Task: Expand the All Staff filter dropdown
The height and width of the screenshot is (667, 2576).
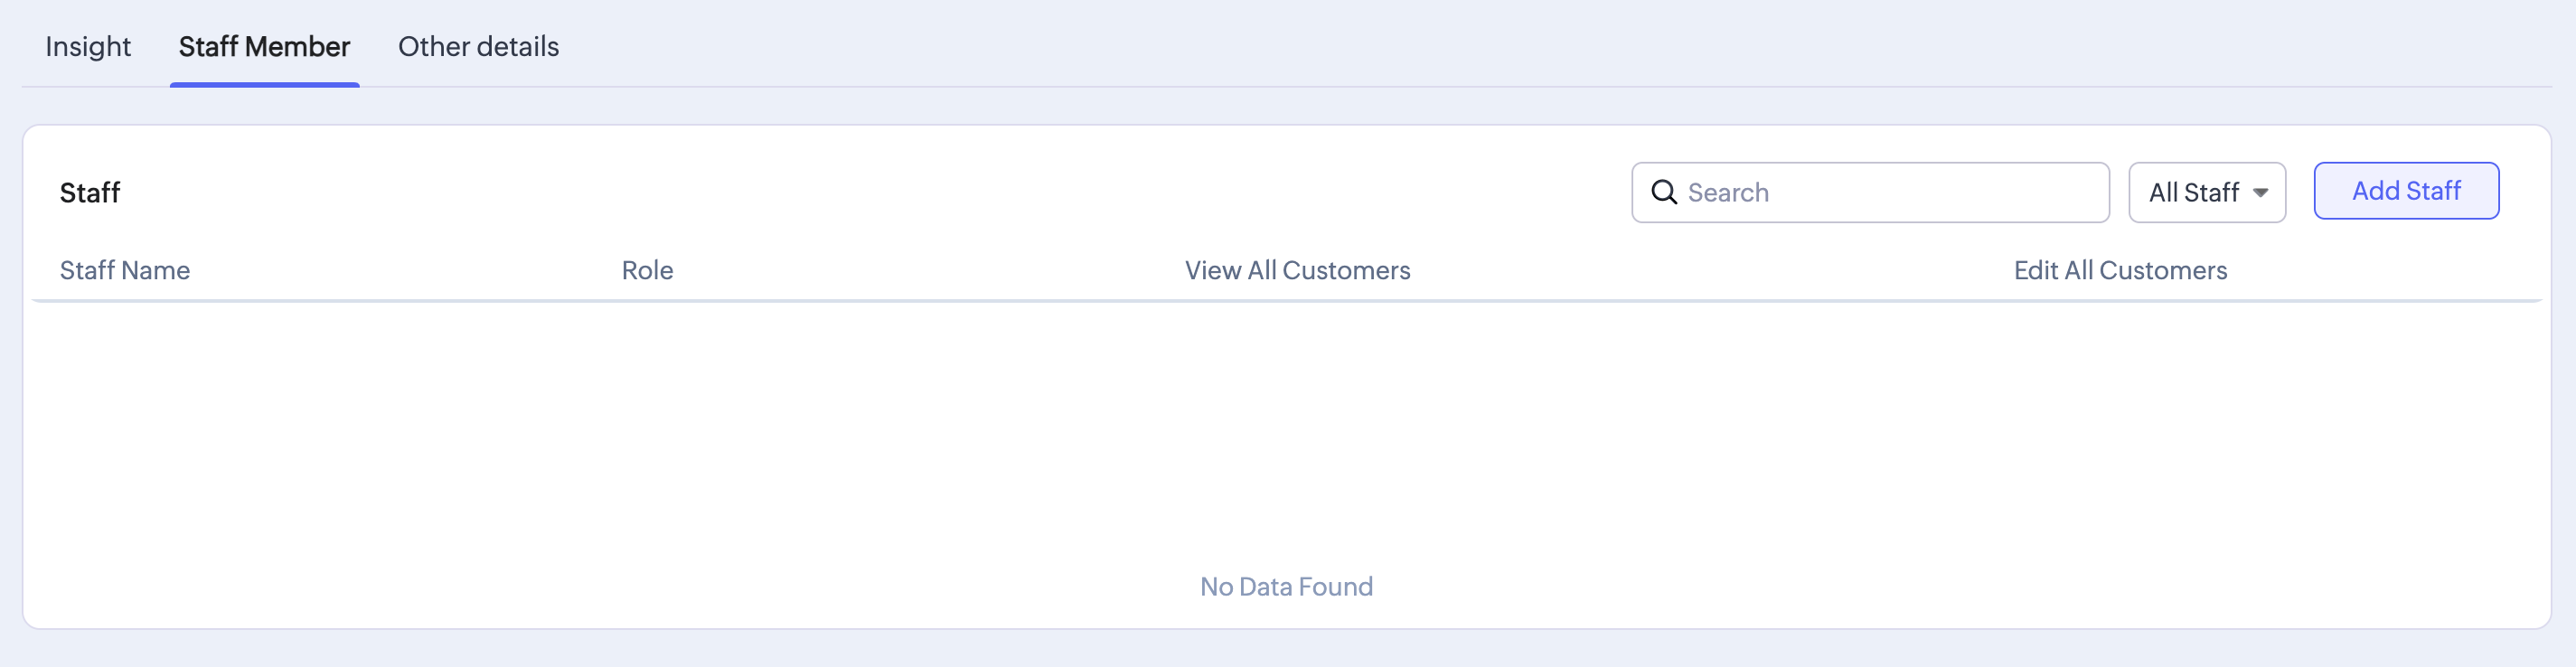Action: (2207, 192)
